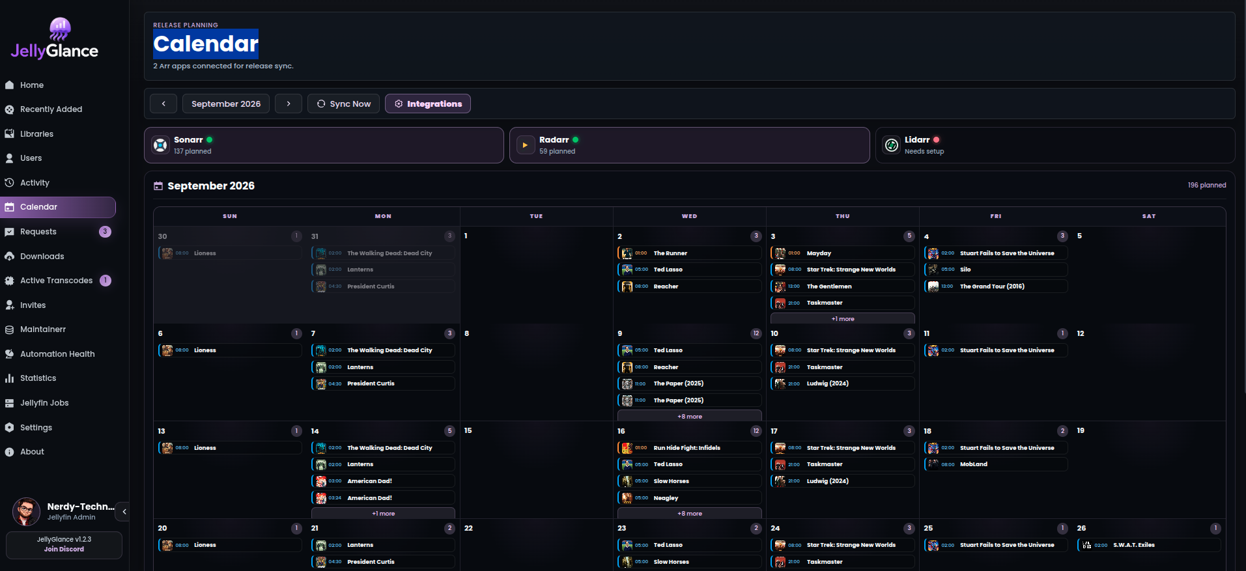
Task: Click the Requests count badge
Action: point(105,232)
